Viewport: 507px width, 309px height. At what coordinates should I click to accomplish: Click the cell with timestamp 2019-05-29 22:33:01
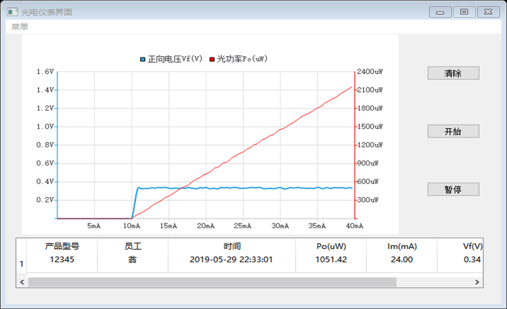click(x=232, y=259)
